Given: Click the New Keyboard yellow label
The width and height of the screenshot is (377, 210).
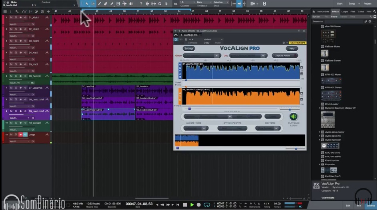Looking at the screenshot, I should tap(297, 43).
